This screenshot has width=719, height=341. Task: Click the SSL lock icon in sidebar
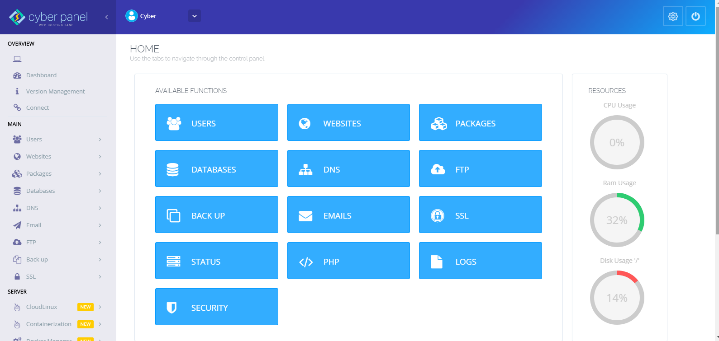coord(17,276)
